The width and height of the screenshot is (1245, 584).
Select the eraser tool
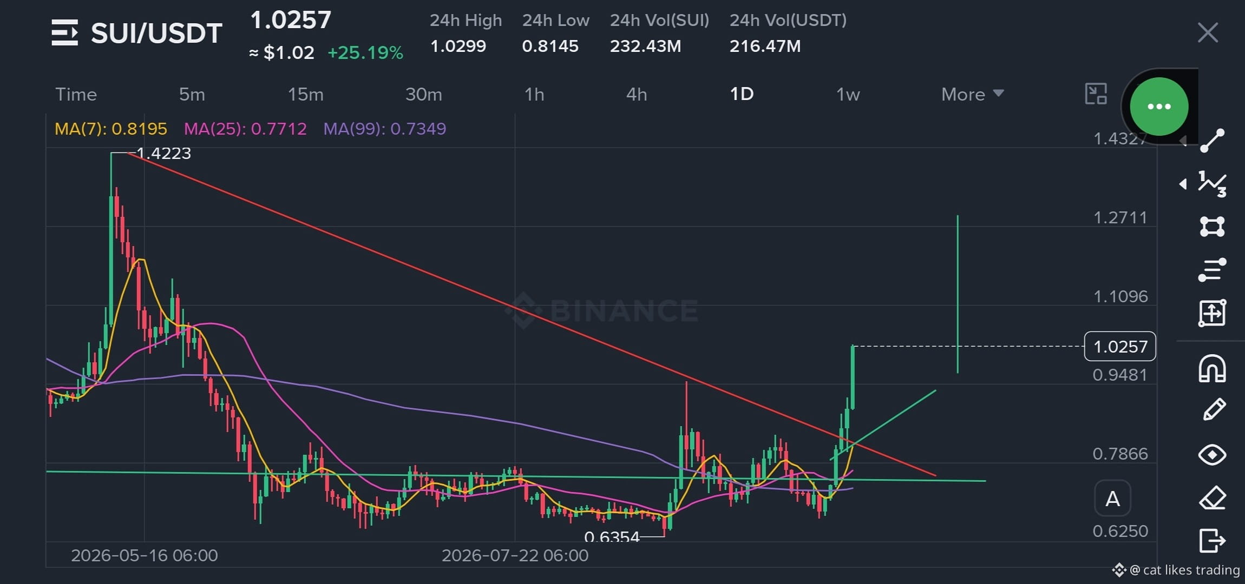coord(1213,497)
